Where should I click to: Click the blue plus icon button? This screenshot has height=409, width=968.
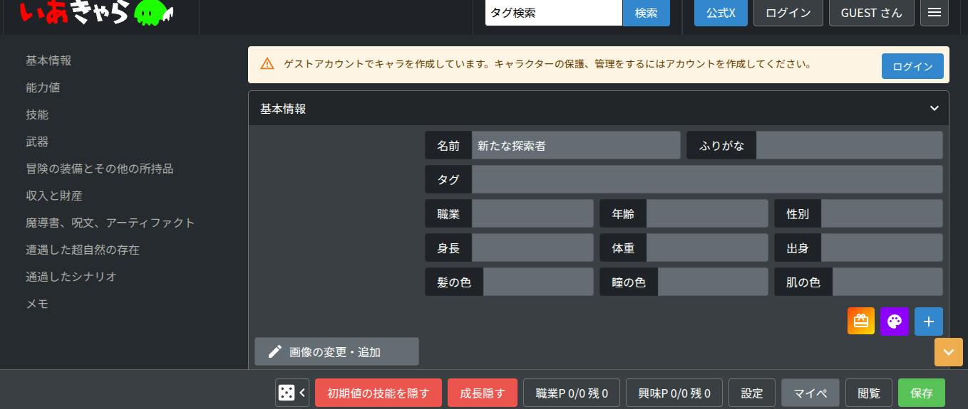coord(929,322)
